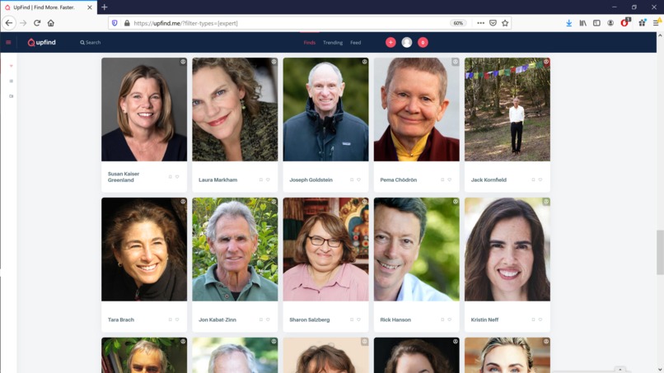Screen dimensions: 664x373
Task: Open the hamburger menu beside the upfind logo
Action: pos(8,42)
